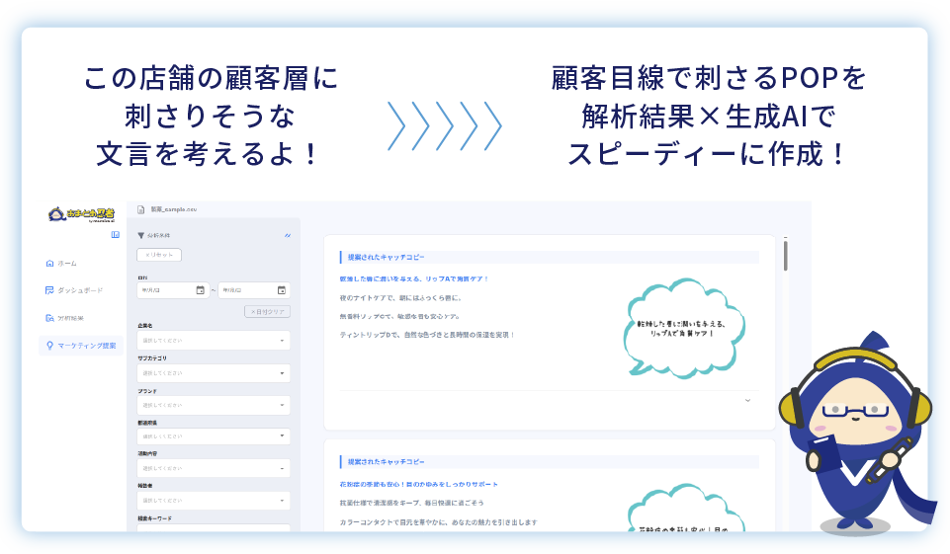This screenshot has width=950, height=554.
Task: Open the start date calendar picker
Action: click(x=200, y=290)
